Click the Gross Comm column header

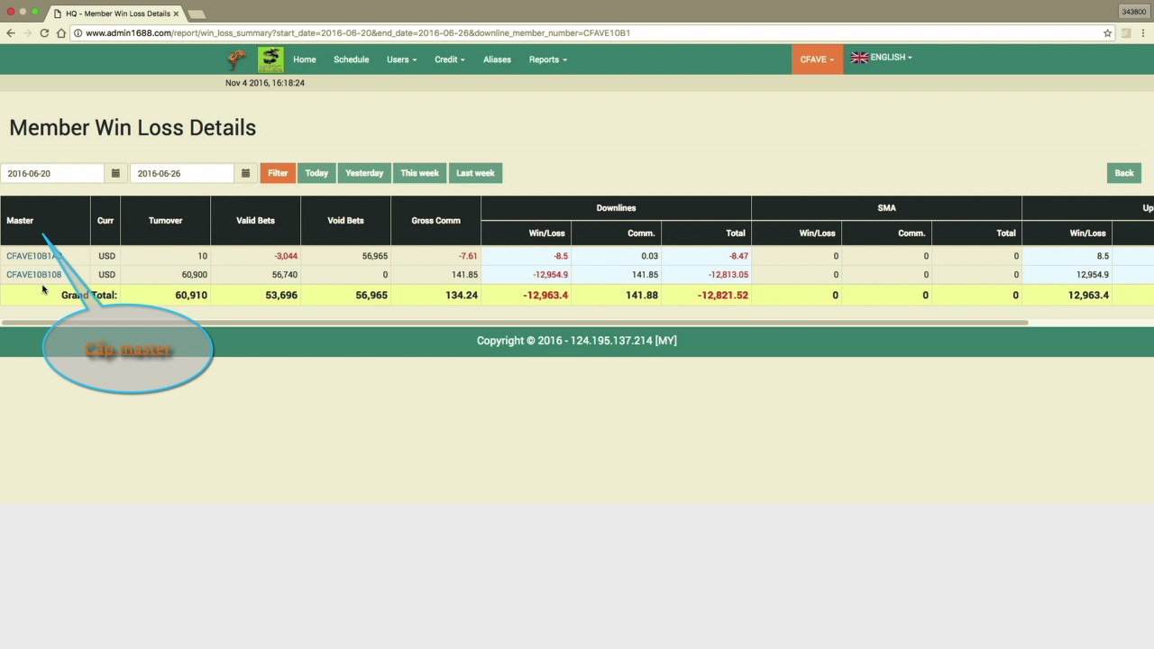435,221
